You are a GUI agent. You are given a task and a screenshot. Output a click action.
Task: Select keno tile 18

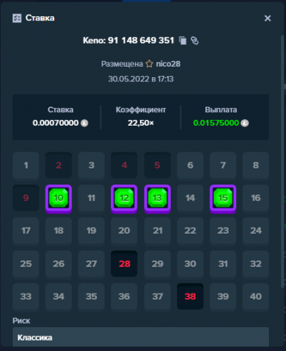[58, 231]
